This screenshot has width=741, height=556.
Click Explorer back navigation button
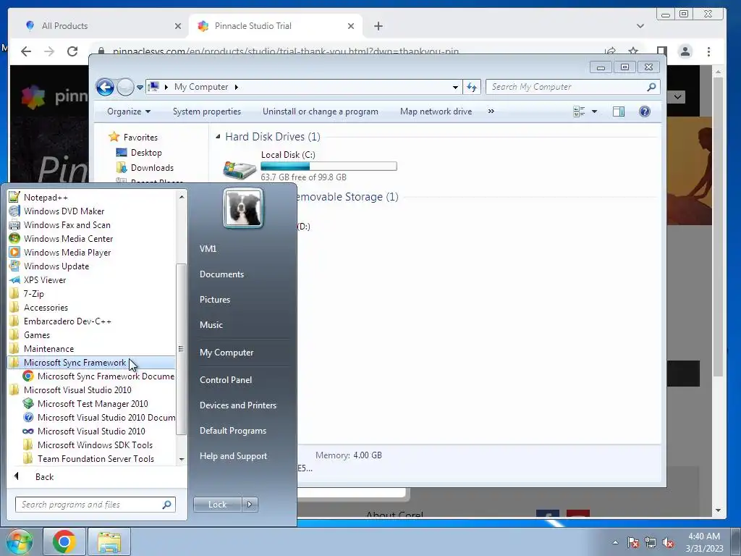(105, 87)
